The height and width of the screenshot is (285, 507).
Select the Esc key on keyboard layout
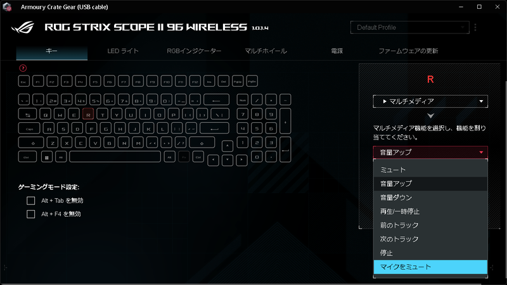[x=24, y=82]
